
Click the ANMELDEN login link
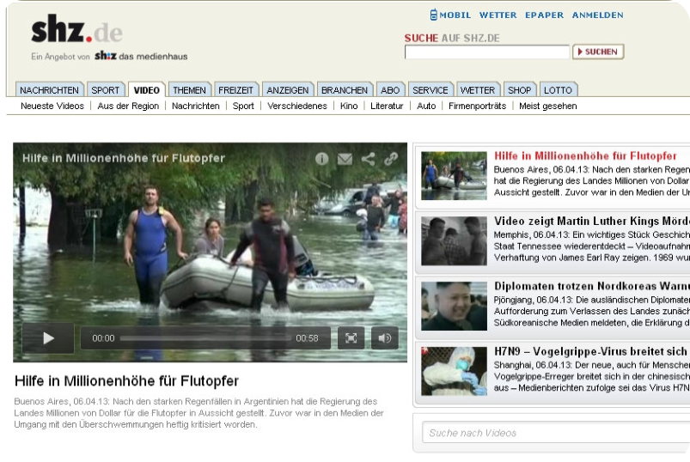597,15
